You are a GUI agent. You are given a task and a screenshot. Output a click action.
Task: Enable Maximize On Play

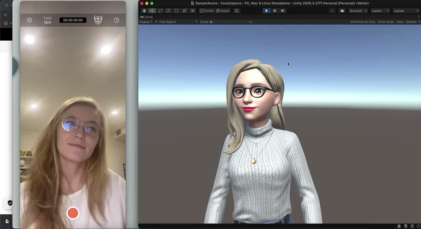363,22
